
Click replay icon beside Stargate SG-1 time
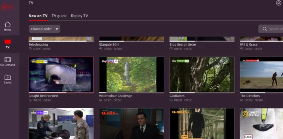[x=100, y=49]
